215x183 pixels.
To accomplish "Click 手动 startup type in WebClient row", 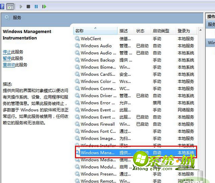I will click(x=157, y=39).
